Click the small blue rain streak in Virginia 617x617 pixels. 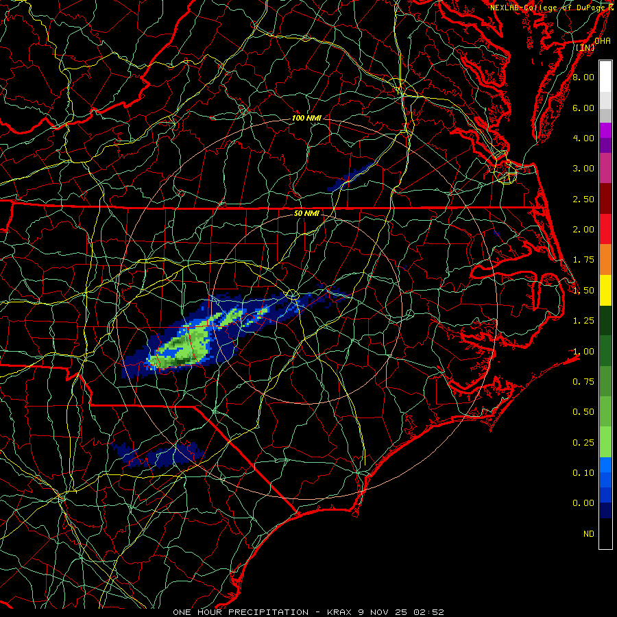[x=350, y=177]
